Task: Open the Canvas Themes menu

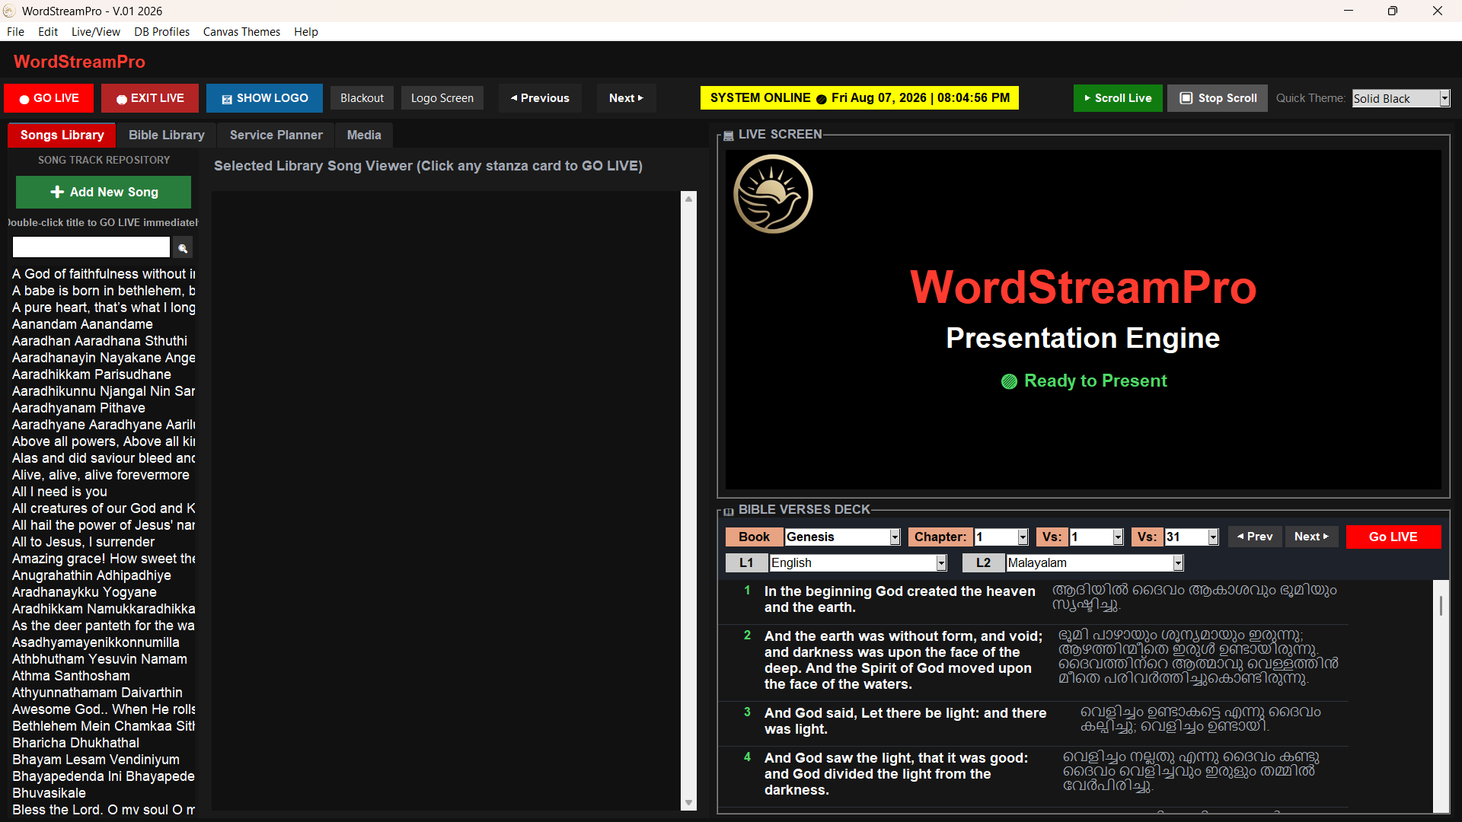Action: coord(241,31)
